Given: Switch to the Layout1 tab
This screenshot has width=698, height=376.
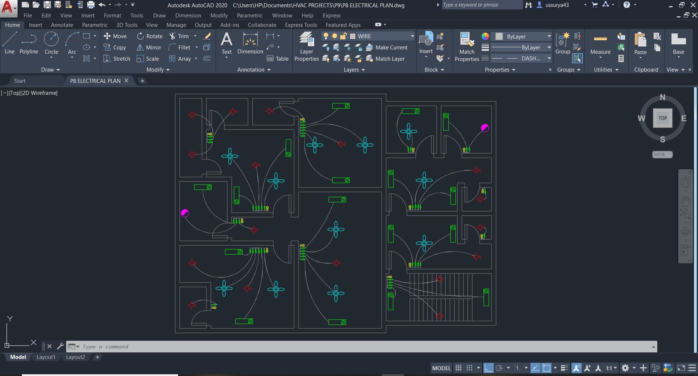Looking at the screenshot, I should tap(46, 357).
